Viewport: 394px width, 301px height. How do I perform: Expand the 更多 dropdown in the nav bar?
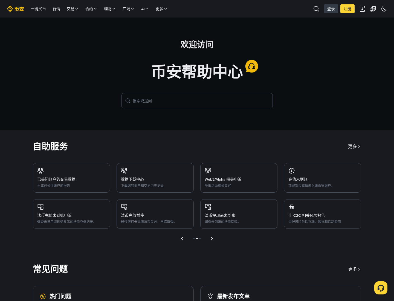[x=161, y=9]
